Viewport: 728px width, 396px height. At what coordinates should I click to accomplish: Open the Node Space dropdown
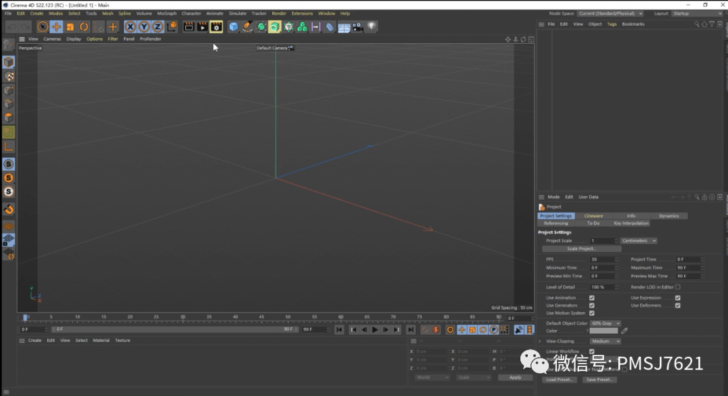tap(611, 13)
